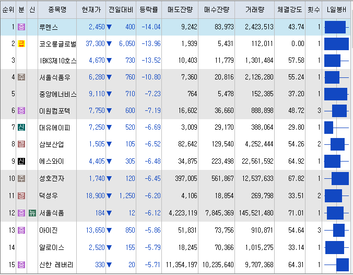Select stock name 신한 레버리
This screenshot has height=275, width=353.
(56, 265)
